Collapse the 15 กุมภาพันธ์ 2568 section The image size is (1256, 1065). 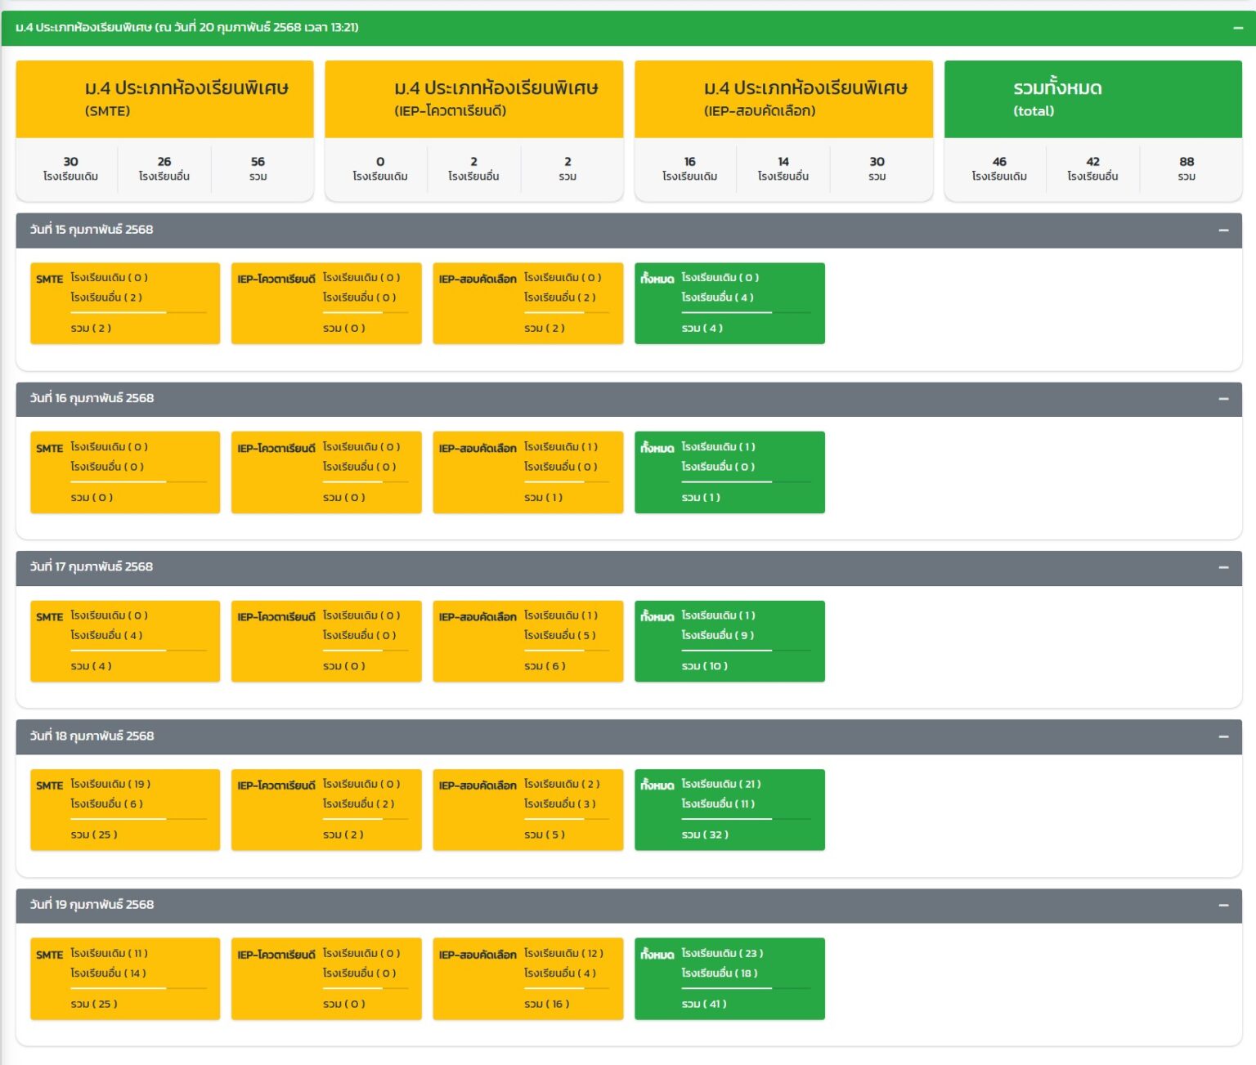[x=1223, y=230]
